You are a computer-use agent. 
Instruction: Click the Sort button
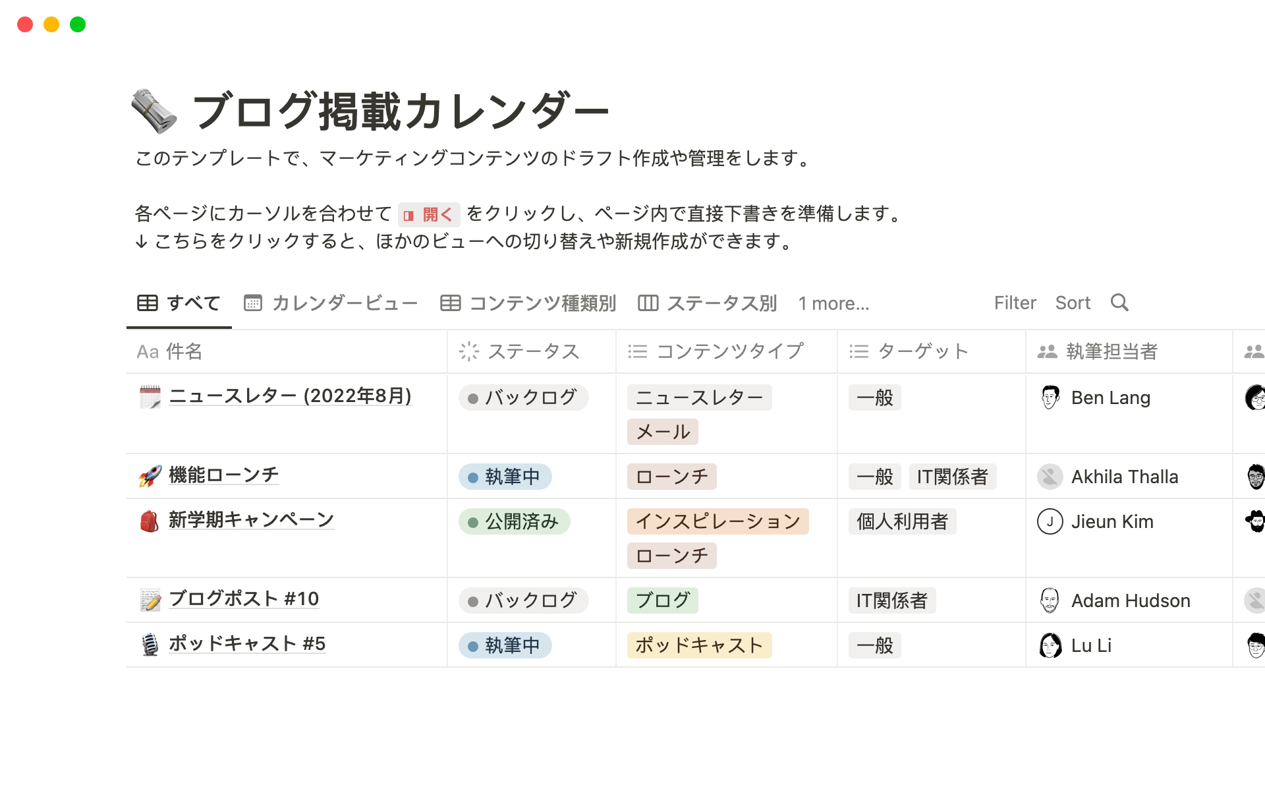(x=1073, y=303)
